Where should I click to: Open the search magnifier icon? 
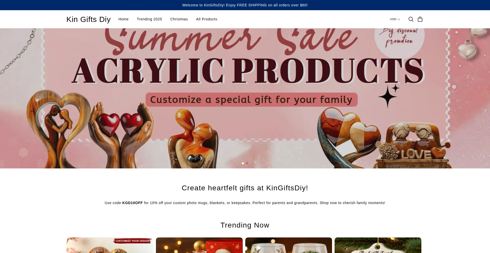[x=411, y=19]
